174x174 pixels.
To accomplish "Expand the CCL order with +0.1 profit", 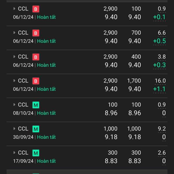I will tap(14, 9).
